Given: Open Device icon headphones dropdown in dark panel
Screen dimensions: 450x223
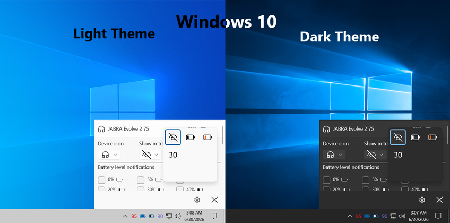Looking at the screenshot, I should pos(334,155).
